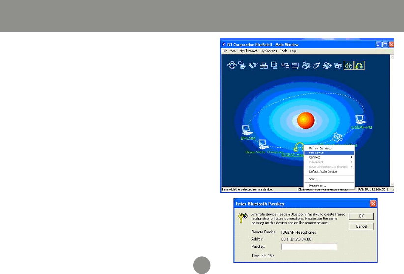Viewport: 404px width, 274px height.
Task: Click the 00:11:B1:A9:BA:08 address value
Action: pyautogui.click(x=296, y=239)
